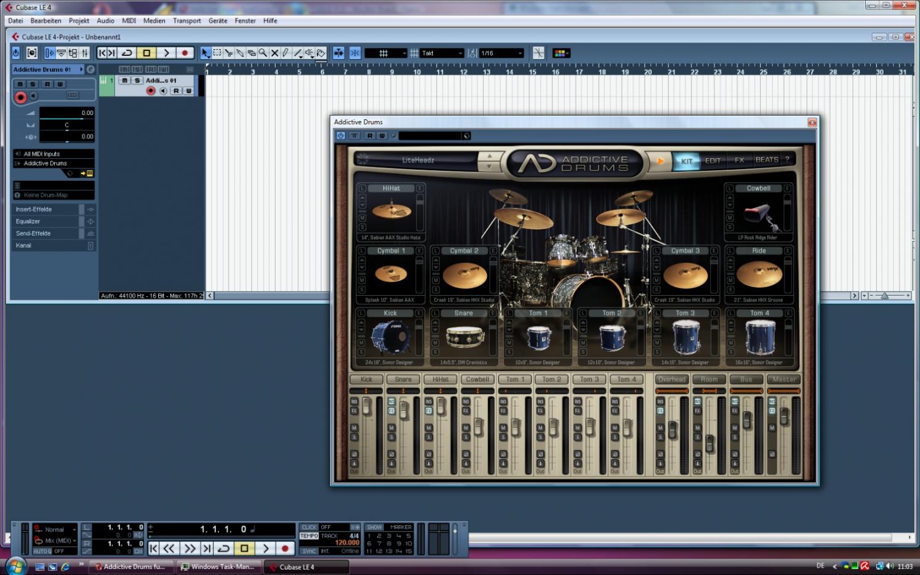
Task: Open the snap mode dropdown
Action: [x=386, y=53]
